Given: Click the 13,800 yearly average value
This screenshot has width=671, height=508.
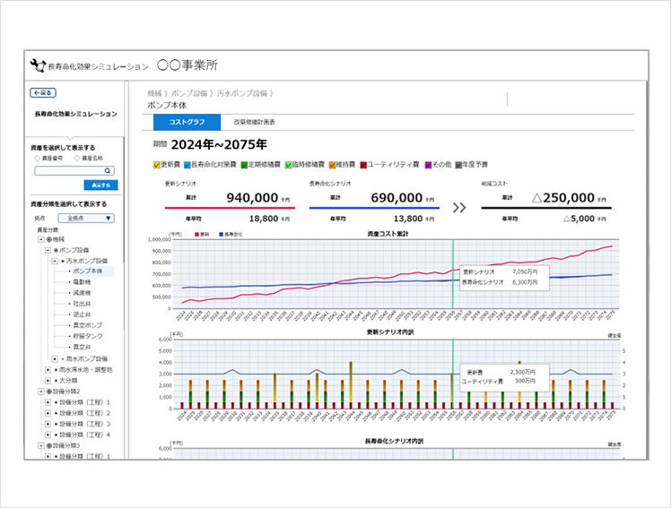Looking at the screenshot, I should pos(408,219).
